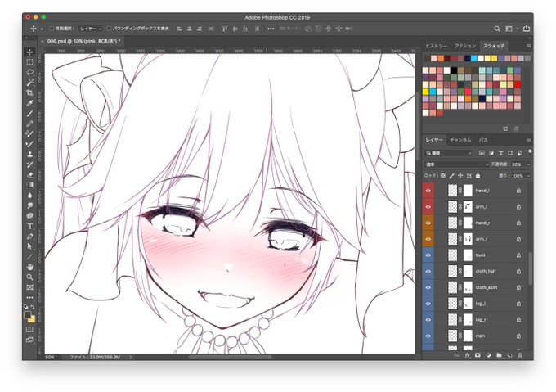556x392 pixels.
Task: Switch to the パス (Paths) tab
Action: click(x=483, y=140)
